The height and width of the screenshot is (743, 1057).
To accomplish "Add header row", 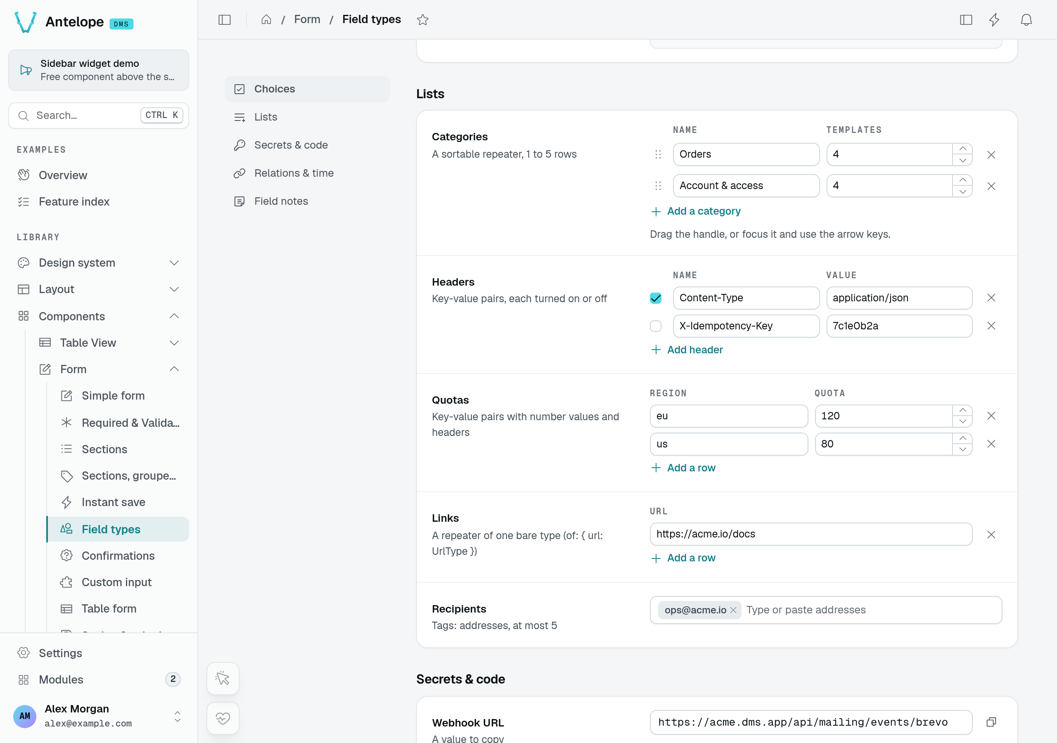I will (x=687, y=350).
